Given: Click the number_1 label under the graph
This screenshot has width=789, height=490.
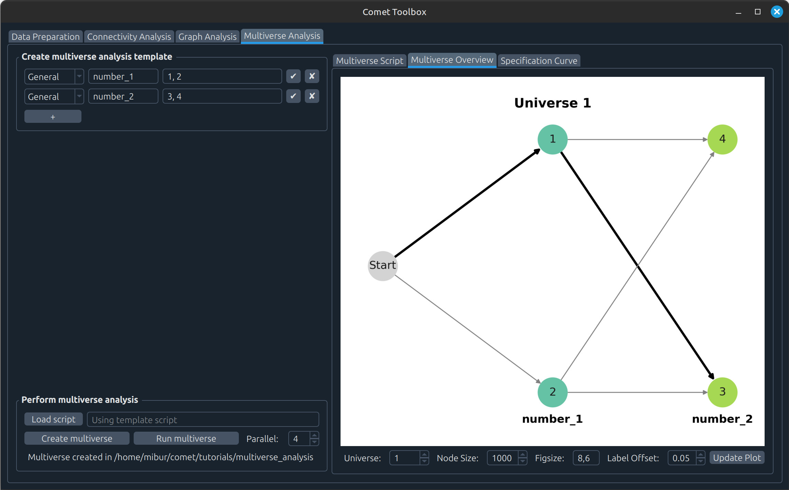Looking at the screenshot, I should click(552, 419).
